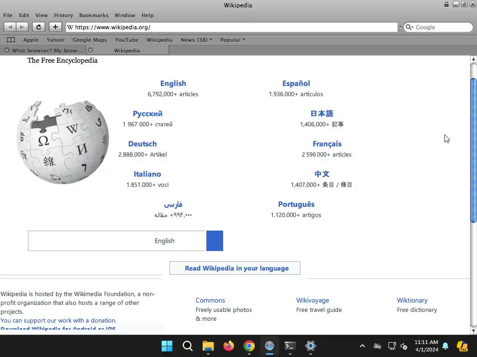477x357 pixels.
Task: Add a bookmark with the plus button
Action: coord(55,27)
